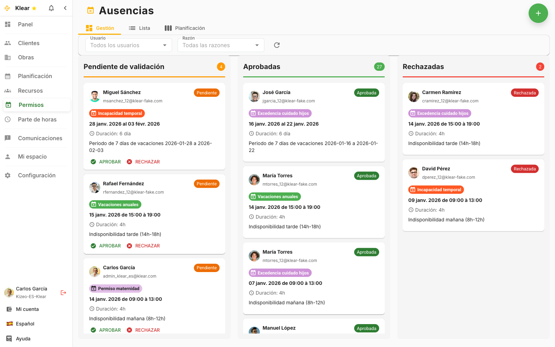Click the logout icon next to Carlos García
Image resolution: width=555 pixels, height=347 pixels.
click(x=63, y=293)
